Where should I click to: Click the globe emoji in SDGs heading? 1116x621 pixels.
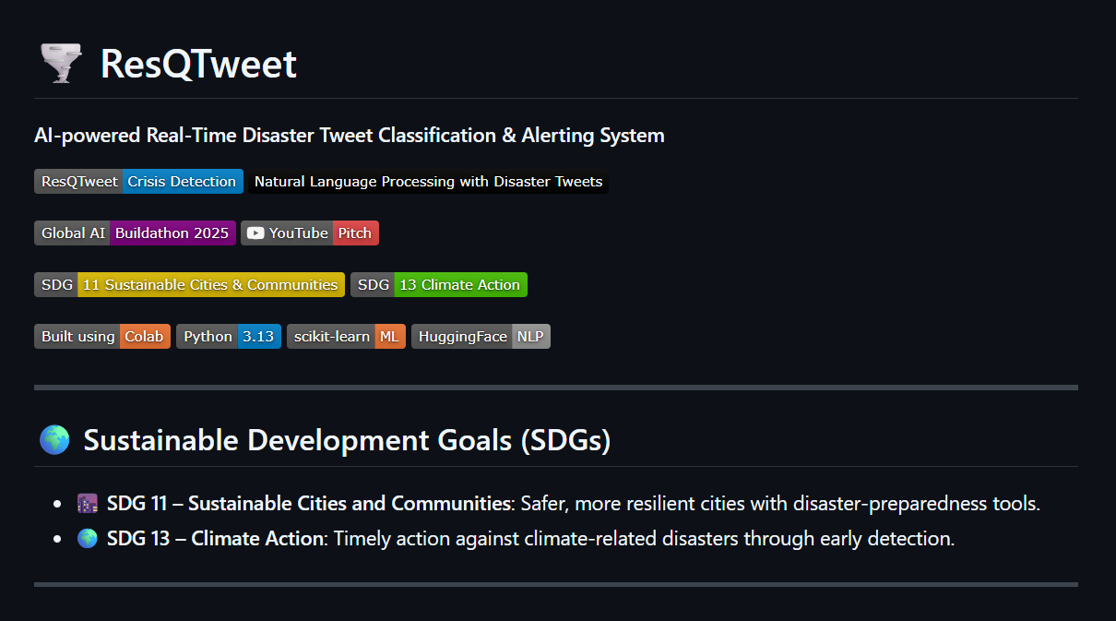[x=54, y=440]
